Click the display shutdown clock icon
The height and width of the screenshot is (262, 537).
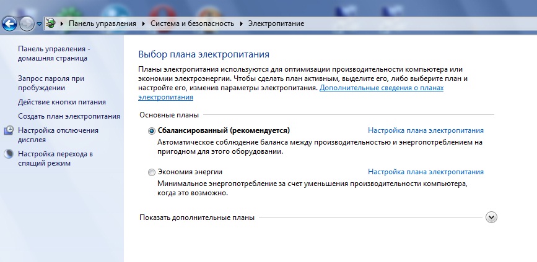[x=9, y=130]
